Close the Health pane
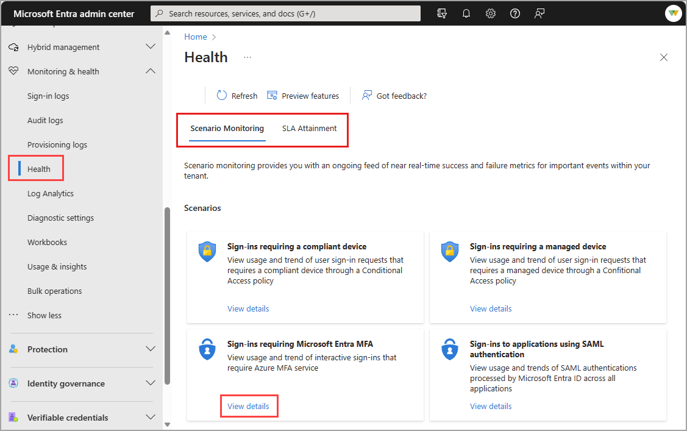 (x=664, y=57)
